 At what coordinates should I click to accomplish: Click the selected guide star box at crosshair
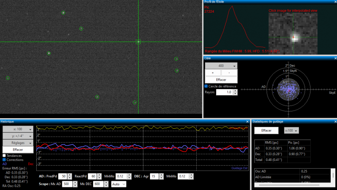coord(138,42)
